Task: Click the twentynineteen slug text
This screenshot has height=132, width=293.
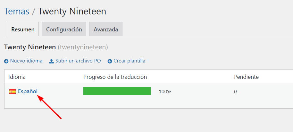Action: click(83, 47)
